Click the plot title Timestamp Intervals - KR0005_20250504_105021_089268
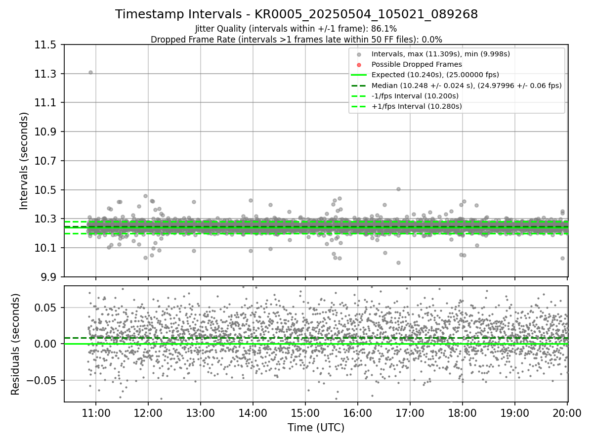593x445 pixels. click(296, 14)
